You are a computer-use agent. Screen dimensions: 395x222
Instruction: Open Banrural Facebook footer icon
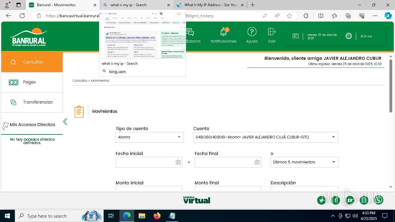(x=336, y=200)
